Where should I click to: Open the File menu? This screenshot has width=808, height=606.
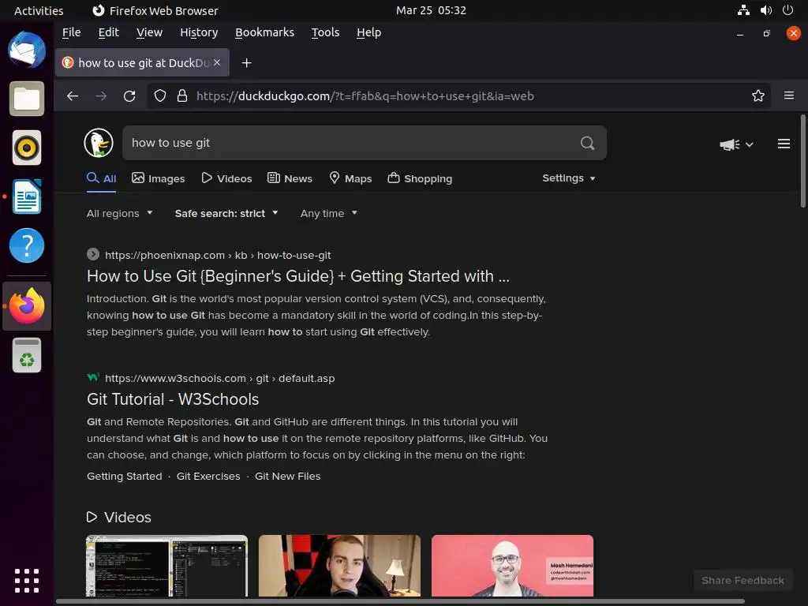pyautogui.click(x=71, y=32)
